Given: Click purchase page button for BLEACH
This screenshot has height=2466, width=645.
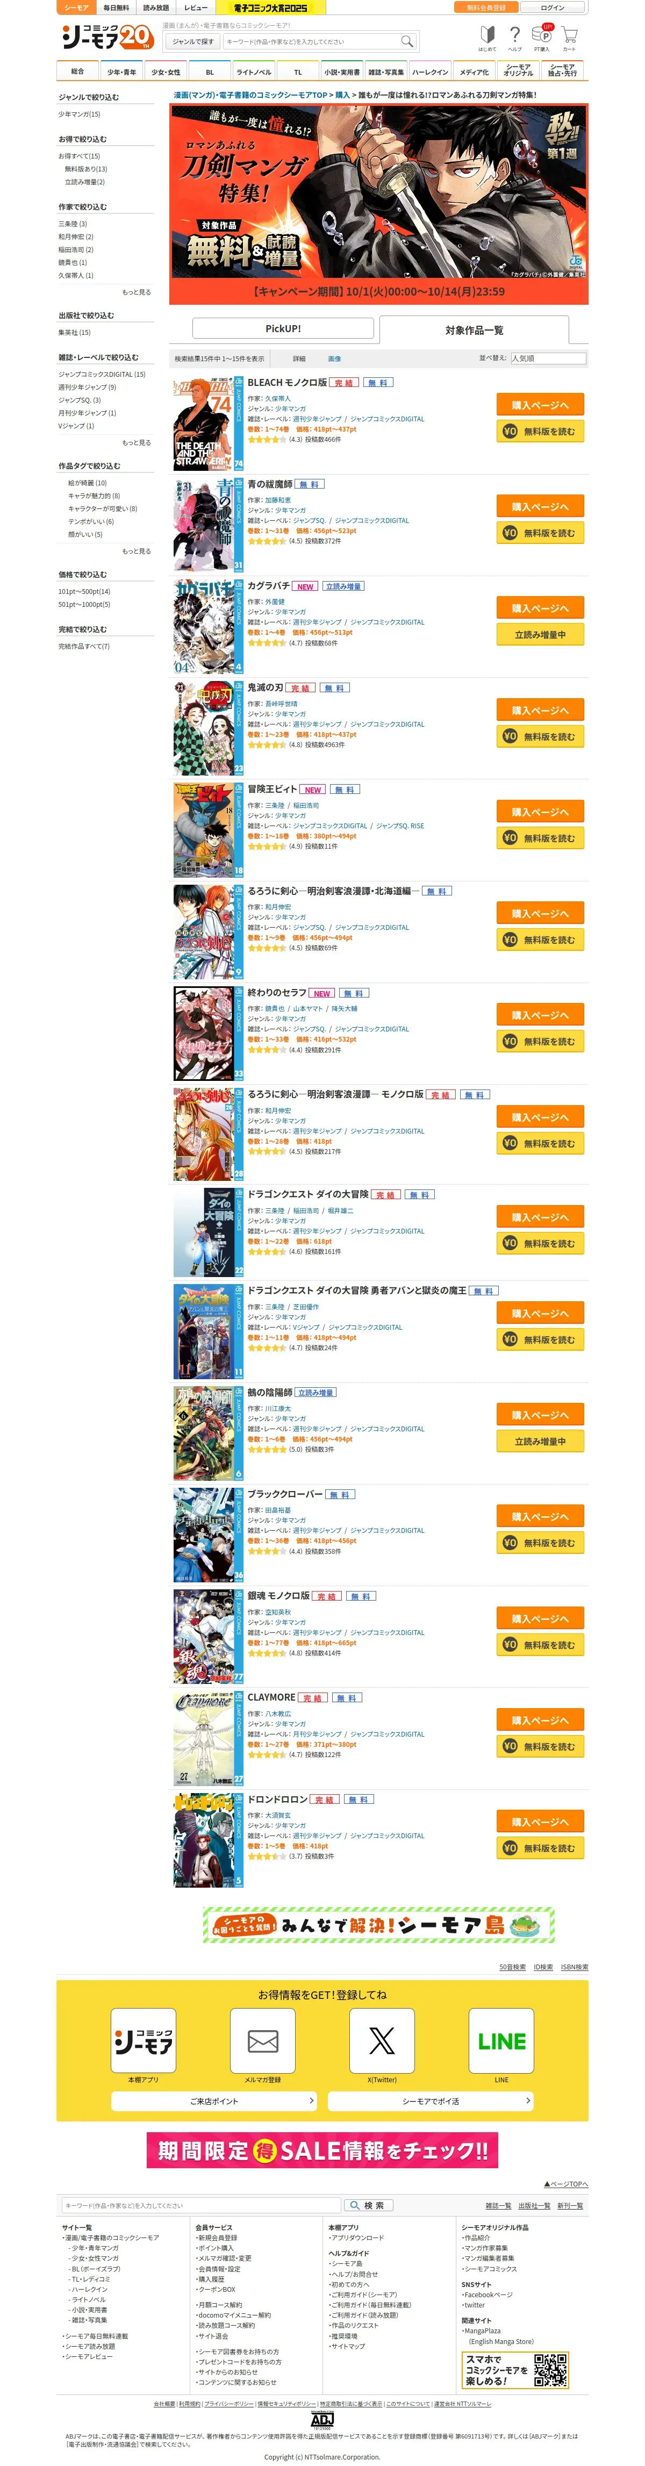Looking at the screenshot, I should (x=540, y=405).
